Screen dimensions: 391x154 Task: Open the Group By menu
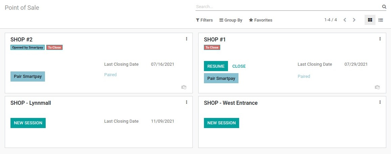tap(231, 20)
